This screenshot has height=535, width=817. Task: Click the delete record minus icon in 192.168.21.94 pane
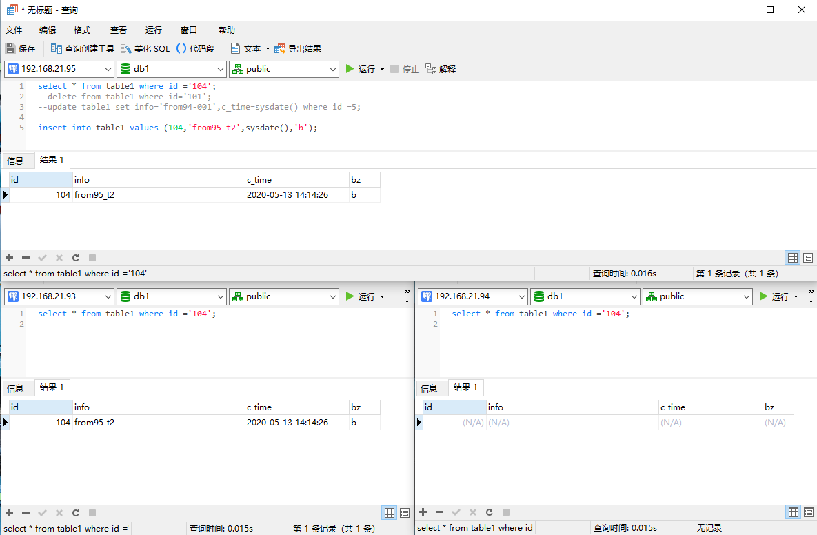point(440,513)
